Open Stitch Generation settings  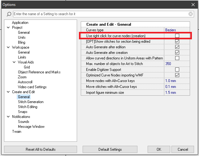[x=31, y=102]
